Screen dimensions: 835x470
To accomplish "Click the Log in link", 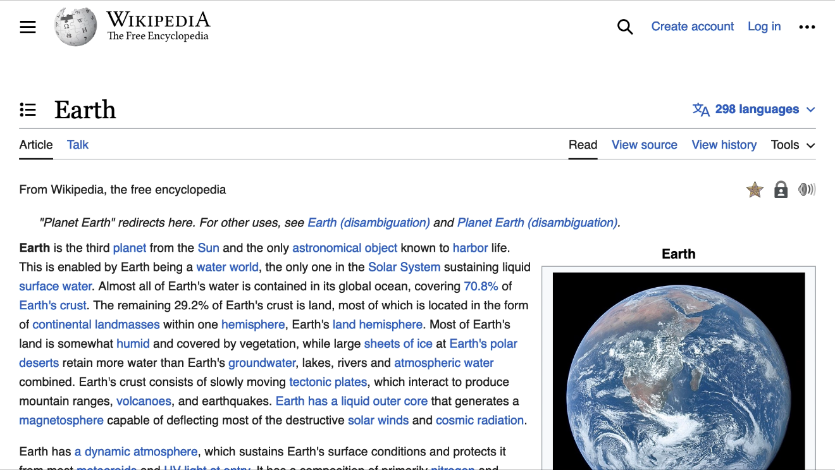I will 764,27.
